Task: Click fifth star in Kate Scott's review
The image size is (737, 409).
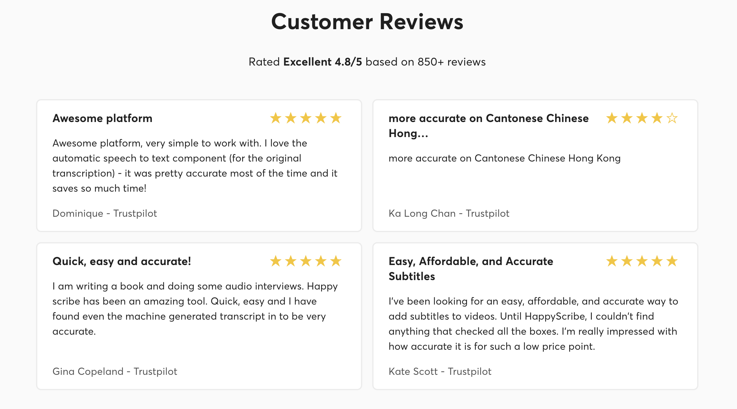Action: tap(672, 261)
